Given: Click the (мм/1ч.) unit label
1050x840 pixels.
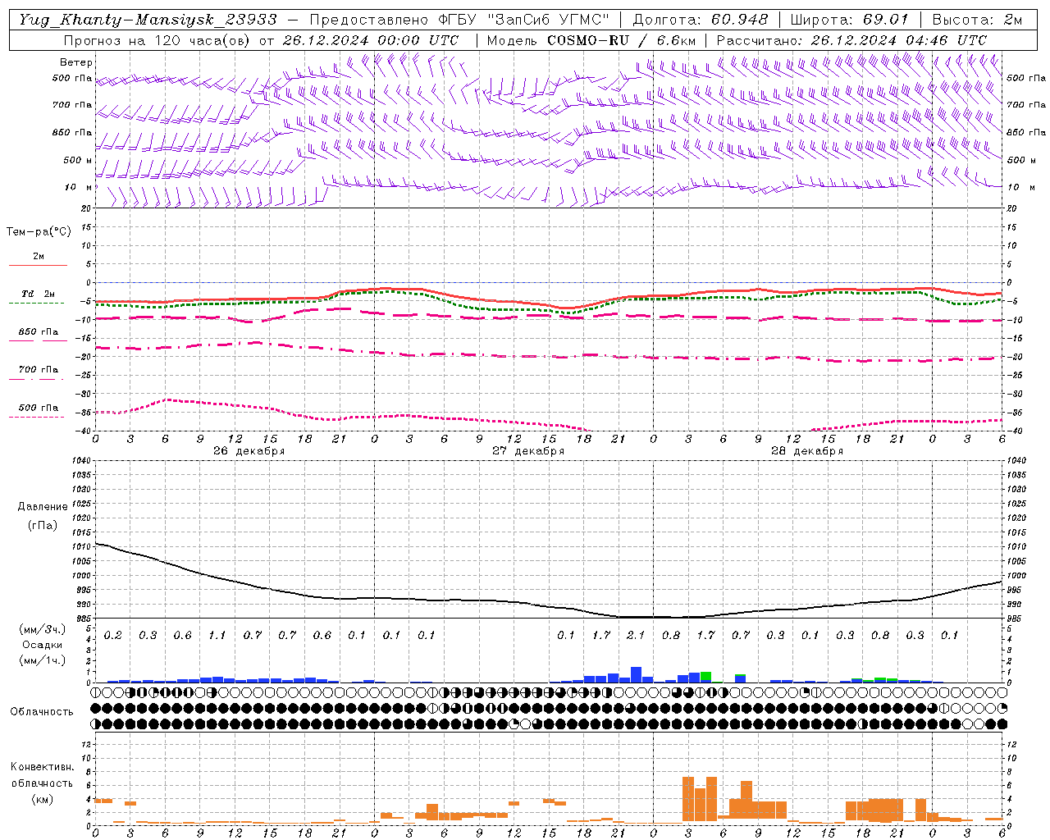Looking at the screenshot, I should [43, 660].
